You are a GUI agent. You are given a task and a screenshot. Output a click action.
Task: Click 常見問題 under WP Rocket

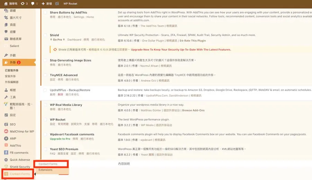coord(63,124)
